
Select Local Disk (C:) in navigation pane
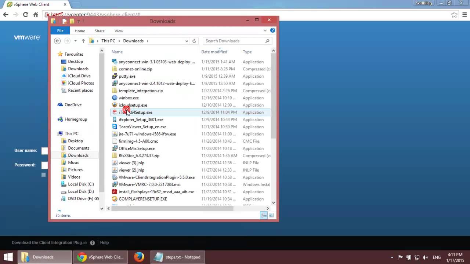(81, 184)
